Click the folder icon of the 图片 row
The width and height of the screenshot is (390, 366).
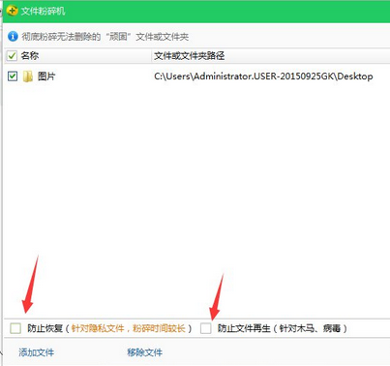coord(28,76)
